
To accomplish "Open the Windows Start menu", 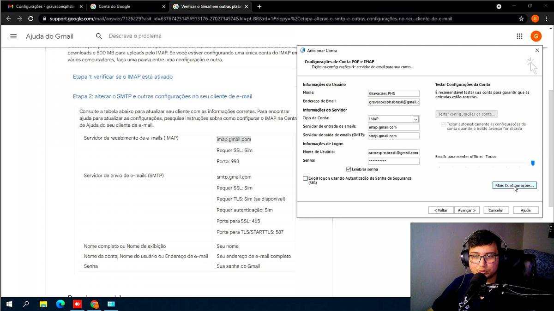I will tap(9, 304).
